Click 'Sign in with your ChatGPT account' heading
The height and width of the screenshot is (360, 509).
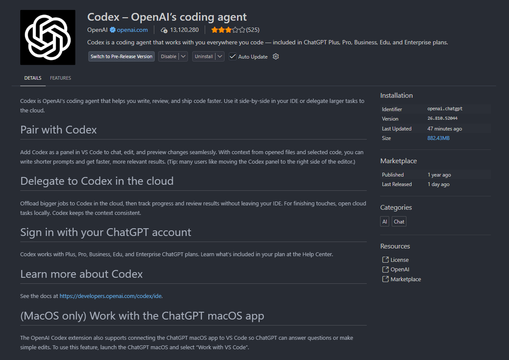(x=106, y=232)
